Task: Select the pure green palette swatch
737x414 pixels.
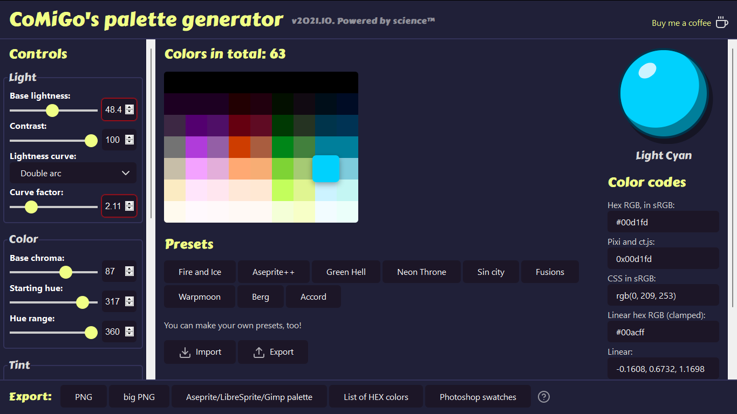Action: 283,147
